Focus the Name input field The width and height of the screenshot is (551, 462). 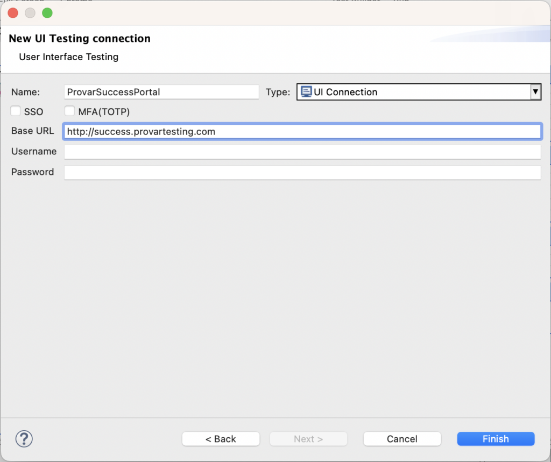(x=161, y=91)
